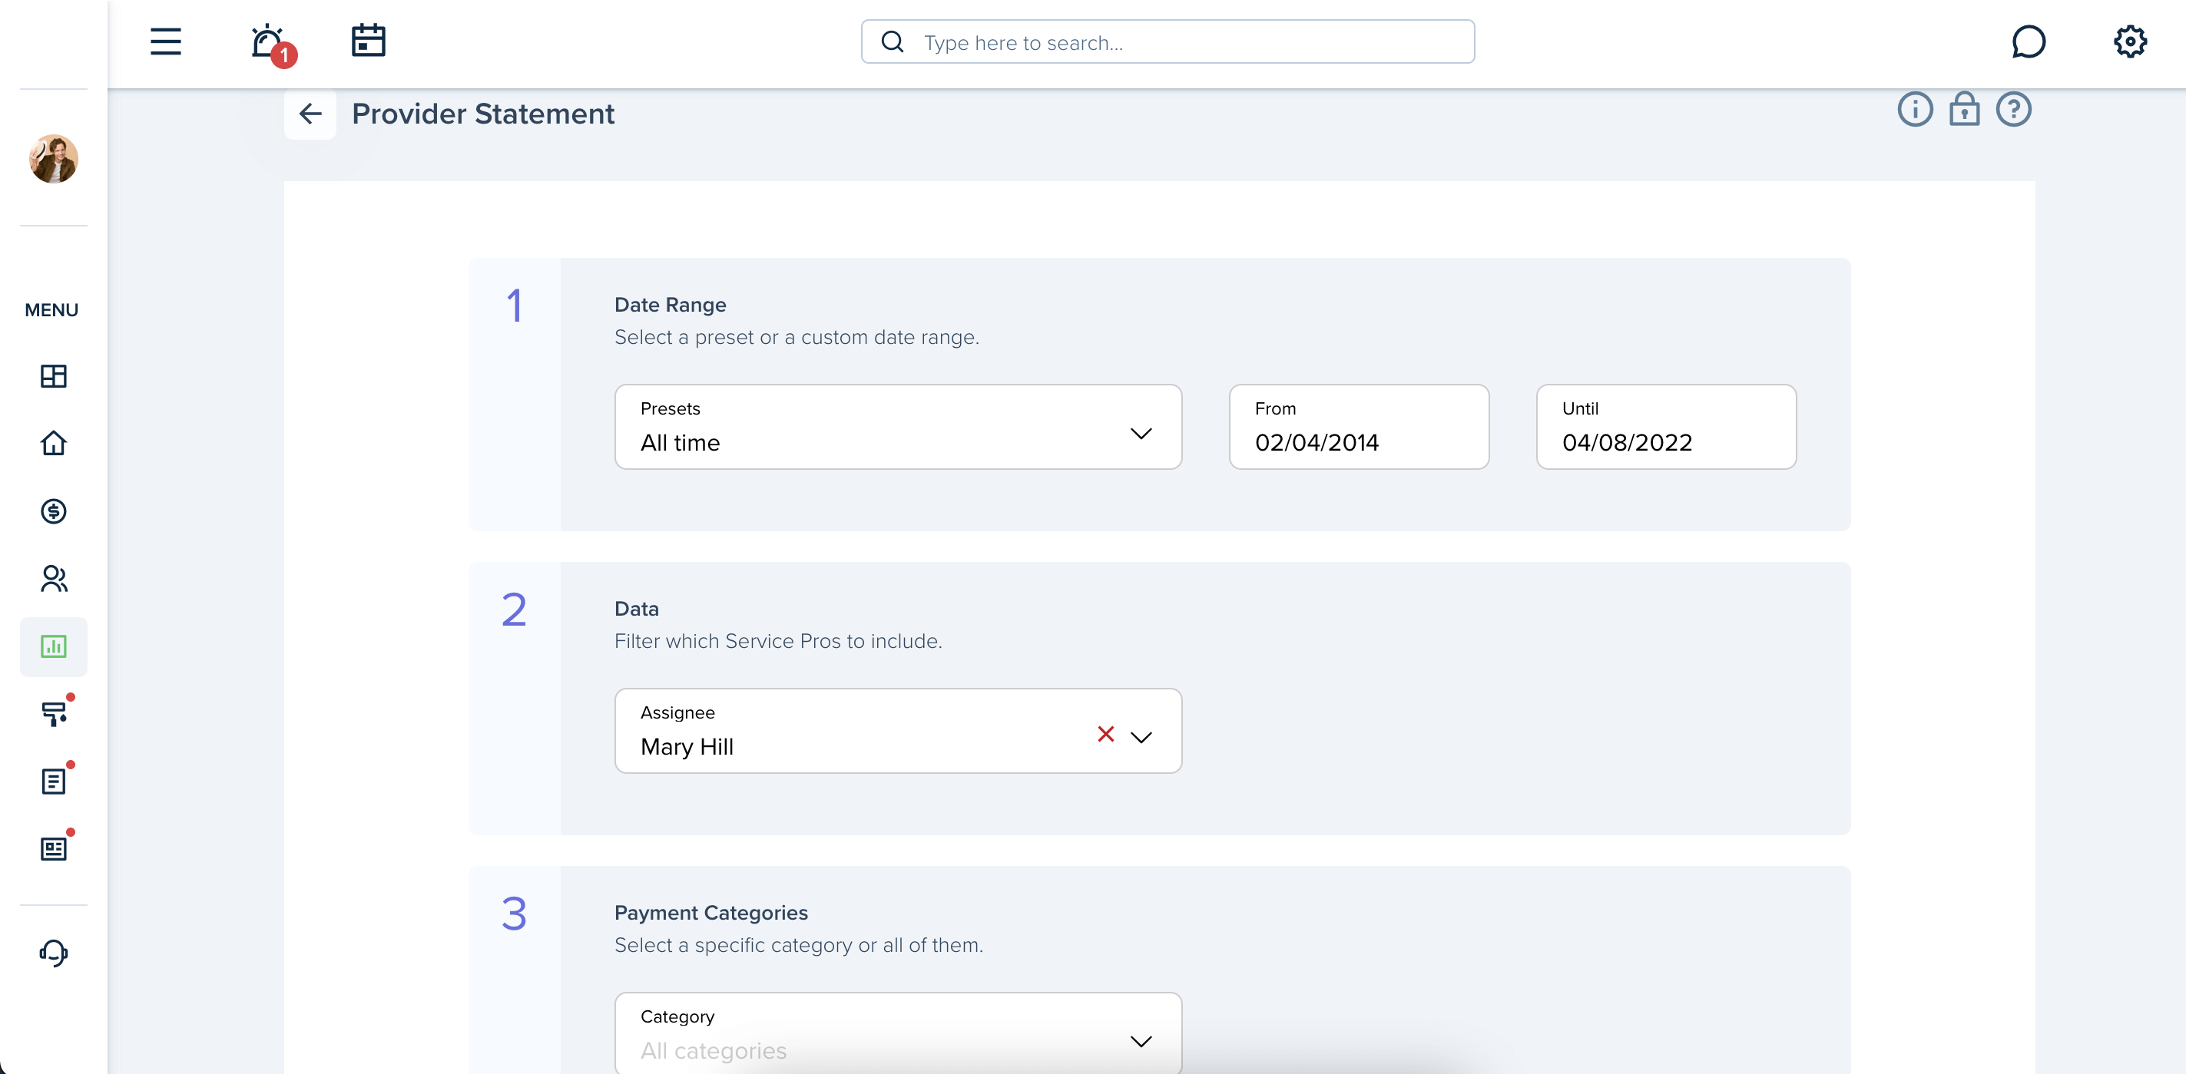Open the hamburger menu
Screen dimensions: 2186x1074
pos(165,41)
